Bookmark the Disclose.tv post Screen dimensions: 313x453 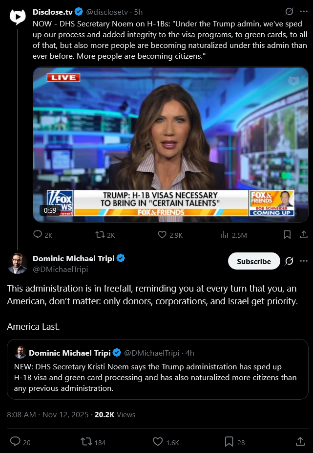click(x=287, y=234)
